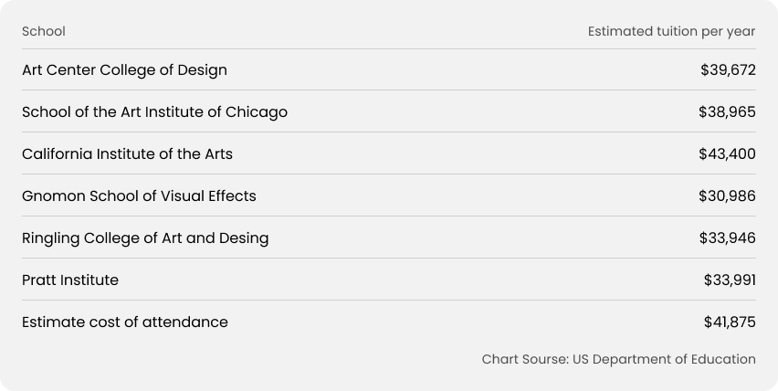Click the $39,672 tuition value
This screenshot has height=391, width=778.
728,70
